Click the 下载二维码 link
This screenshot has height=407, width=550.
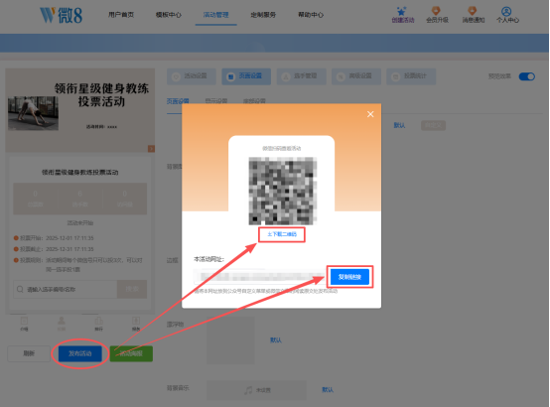[282, 234]
